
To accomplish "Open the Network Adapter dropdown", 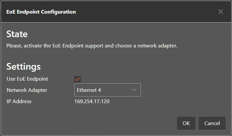I will click(107, 90).
